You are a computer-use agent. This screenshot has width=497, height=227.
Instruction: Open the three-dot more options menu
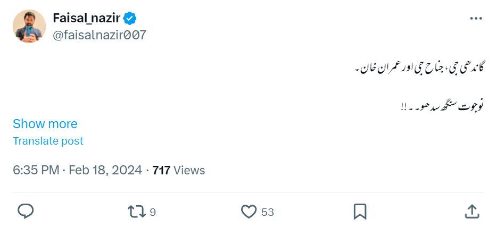click(476, 19)
